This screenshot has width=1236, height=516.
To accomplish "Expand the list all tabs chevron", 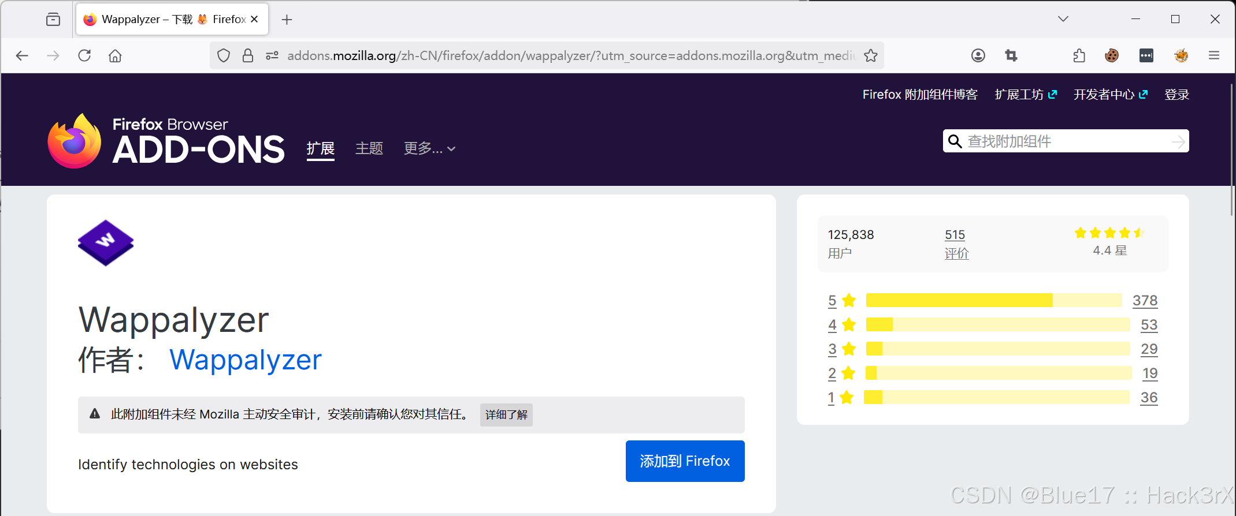I will [x=1063, y=19].
